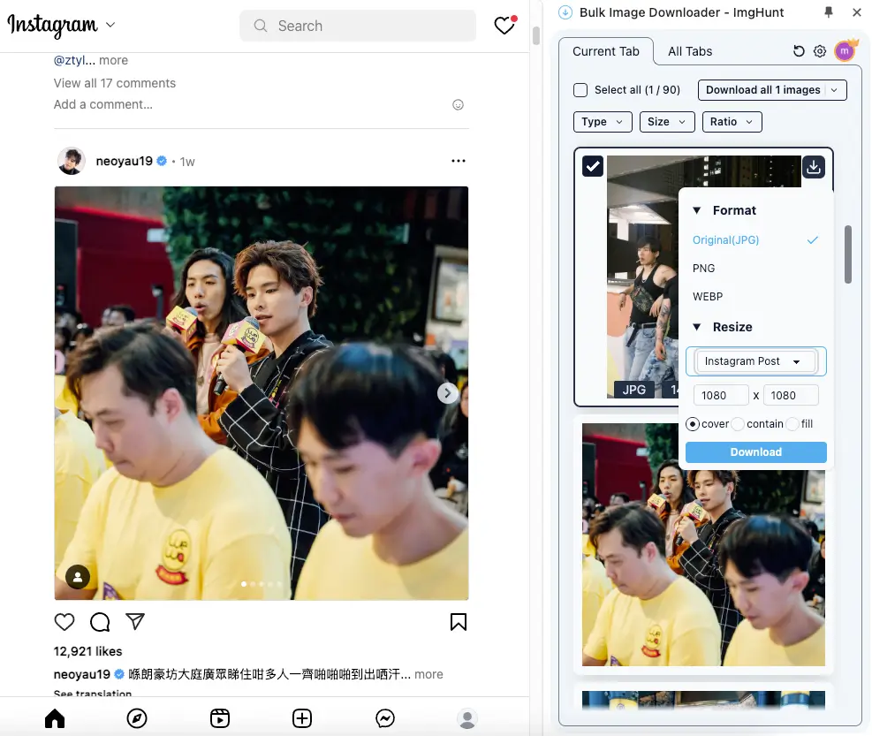Screen dimensions: 872x736
Task: Click inside the 1080 width input field
Action: [721, 395]
